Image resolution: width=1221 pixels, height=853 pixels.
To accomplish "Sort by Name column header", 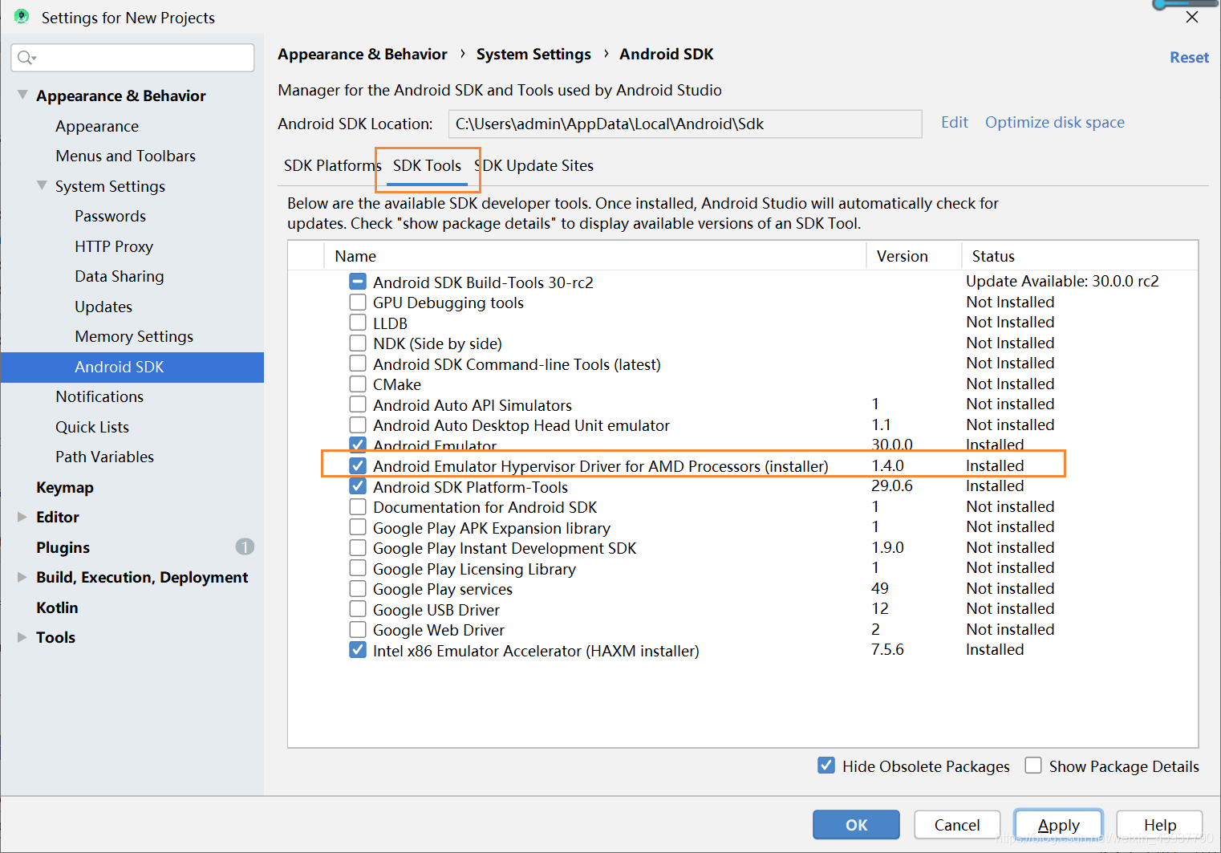I will [x=594, y=256].
